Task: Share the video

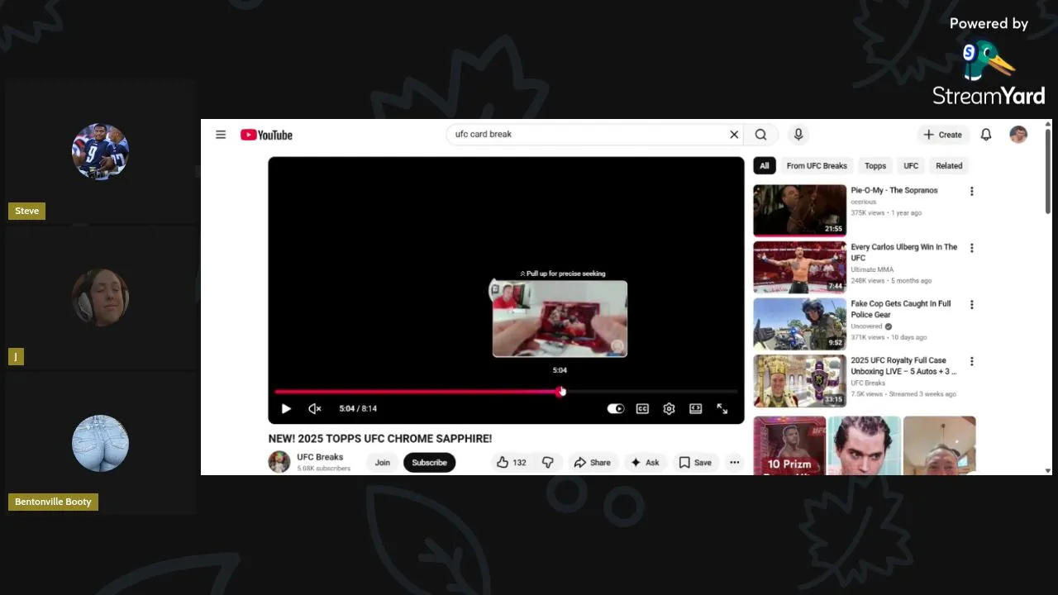Action: [592, 463]
